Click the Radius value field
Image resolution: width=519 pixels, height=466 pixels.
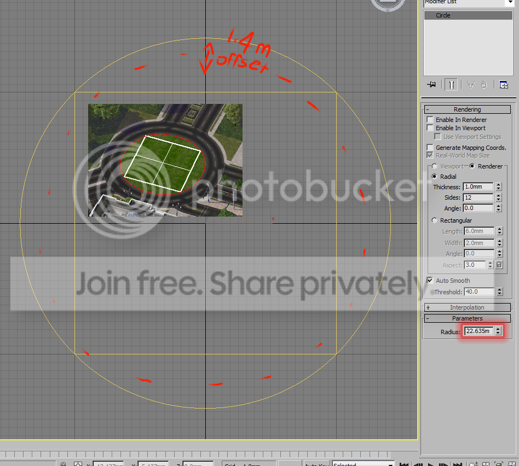coord(478,331)
